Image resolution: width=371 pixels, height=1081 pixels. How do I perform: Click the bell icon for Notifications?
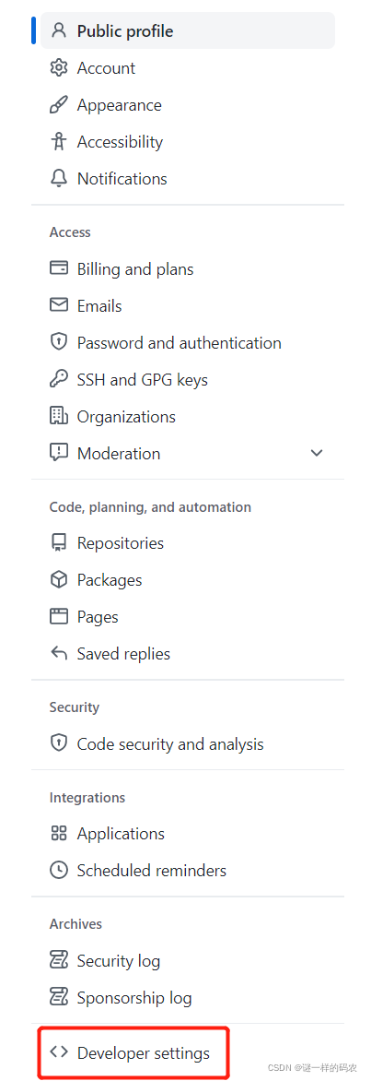[x=59, y=179]
